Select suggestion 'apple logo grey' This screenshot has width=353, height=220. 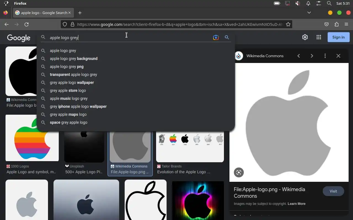click(x=135, y=51)
